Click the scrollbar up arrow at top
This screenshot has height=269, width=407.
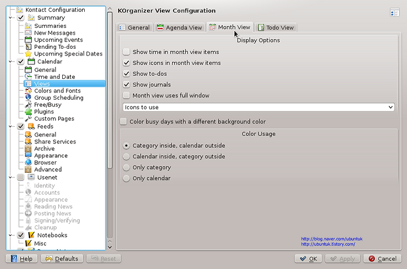point(110,9)
